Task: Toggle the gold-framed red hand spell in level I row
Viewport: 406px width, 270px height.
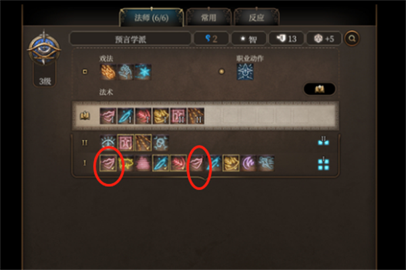Action: point(178,163)
